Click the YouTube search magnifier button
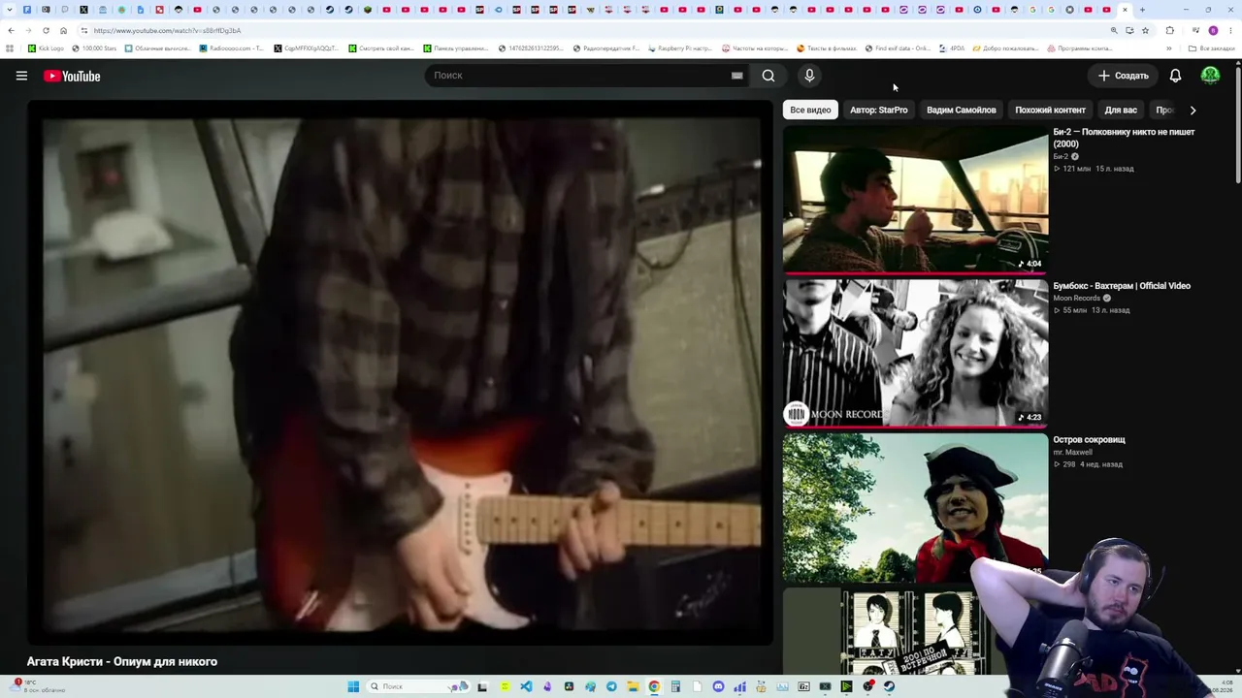Image resolution: width=1242 pixels, height=698 pixels. pos(768,76)
